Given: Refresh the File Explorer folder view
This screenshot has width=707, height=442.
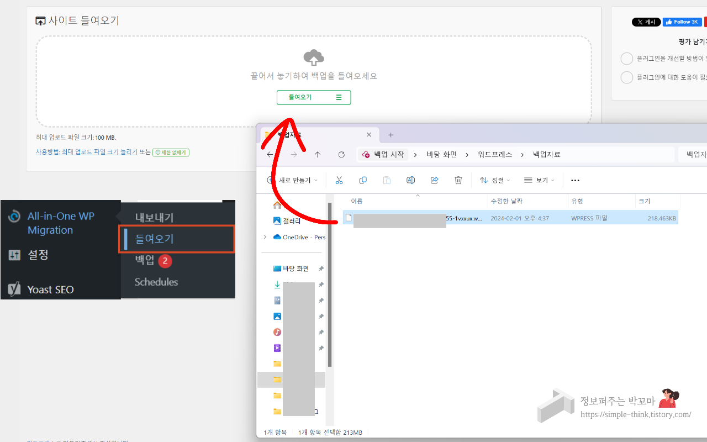Looking at the screenshot, I should (x=341, y=155).
